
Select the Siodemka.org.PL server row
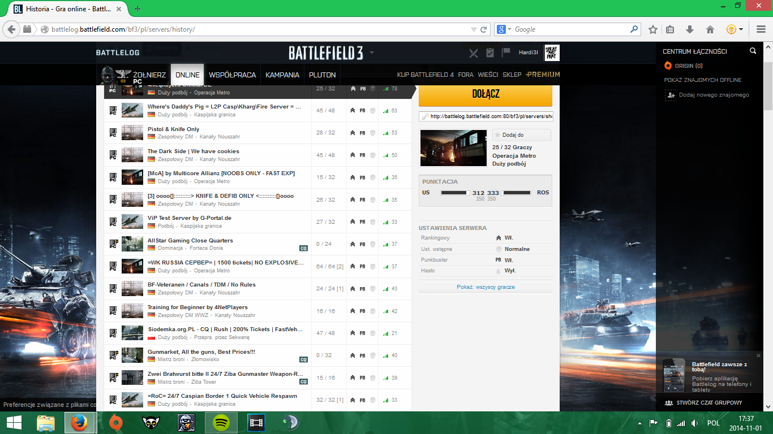258,333
